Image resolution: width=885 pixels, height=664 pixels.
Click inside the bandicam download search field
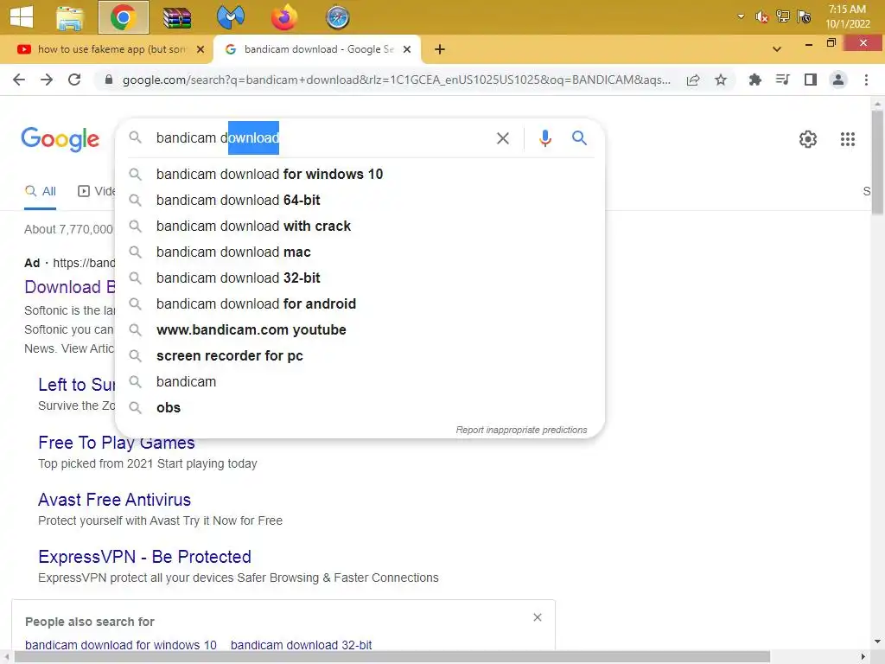322,137
